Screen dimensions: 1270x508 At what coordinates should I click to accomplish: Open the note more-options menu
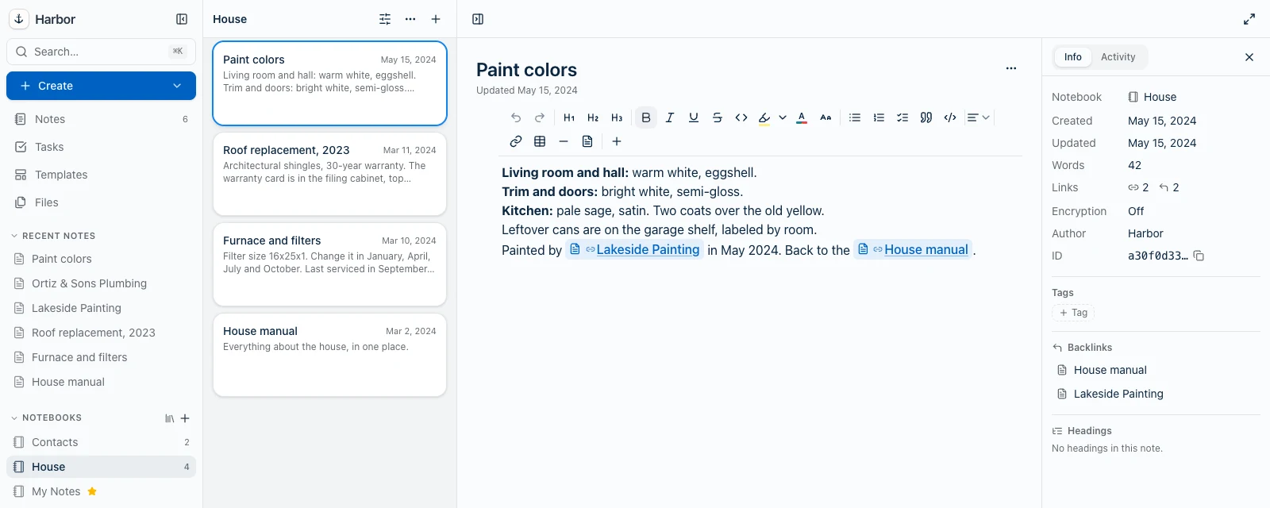pos(1011,68)
